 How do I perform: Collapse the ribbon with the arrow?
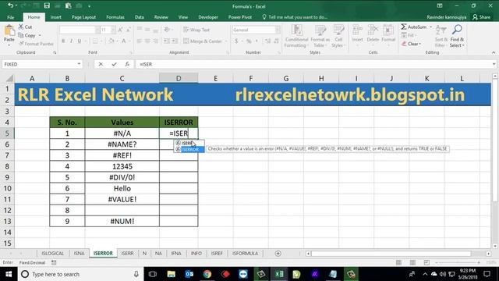tap(494, 52)
